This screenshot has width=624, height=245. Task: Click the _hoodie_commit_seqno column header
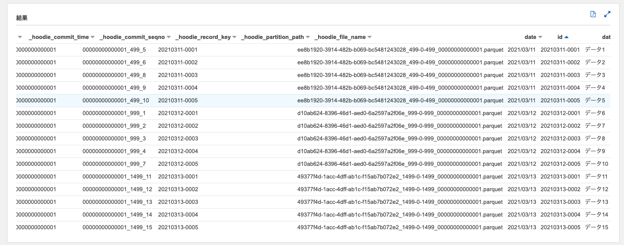coord(132,37)
